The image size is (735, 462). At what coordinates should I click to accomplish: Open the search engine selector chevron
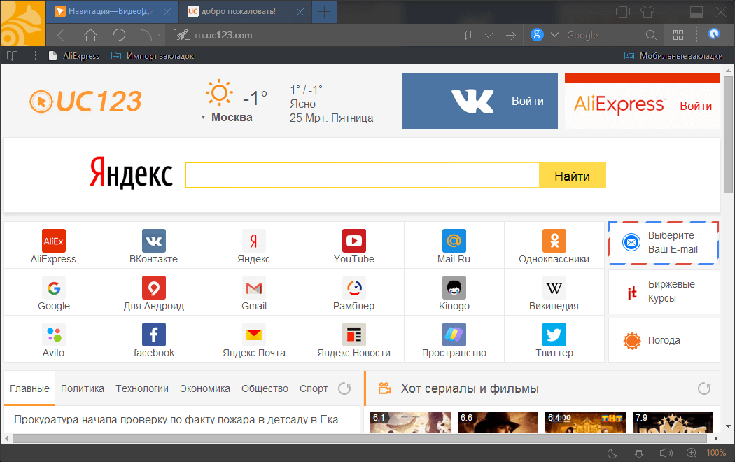[x=554, y=35]
